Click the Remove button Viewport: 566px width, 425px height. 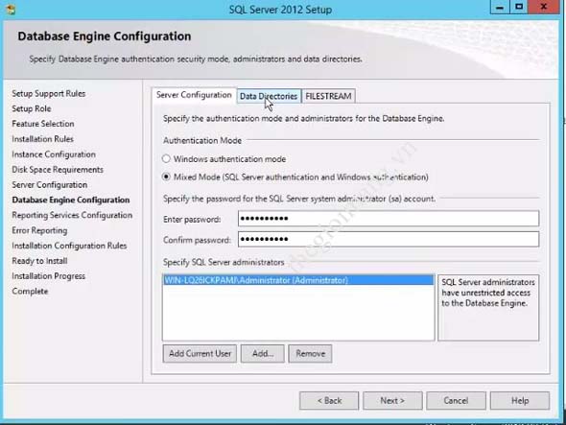tap(310, 353)
